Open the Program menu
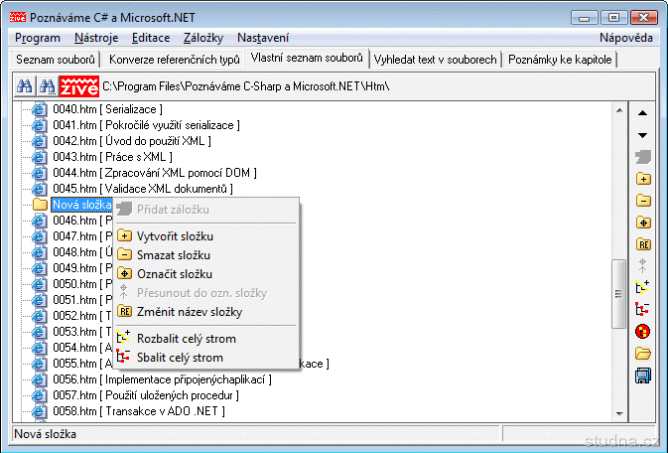The height and width of the screenshot is (453, 668). pyautogui.click(x=38, y=38)
